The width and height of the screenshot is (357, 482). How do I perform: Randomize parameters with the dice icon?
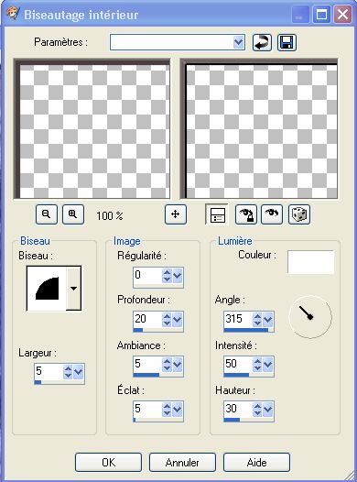tap(299, 214)
